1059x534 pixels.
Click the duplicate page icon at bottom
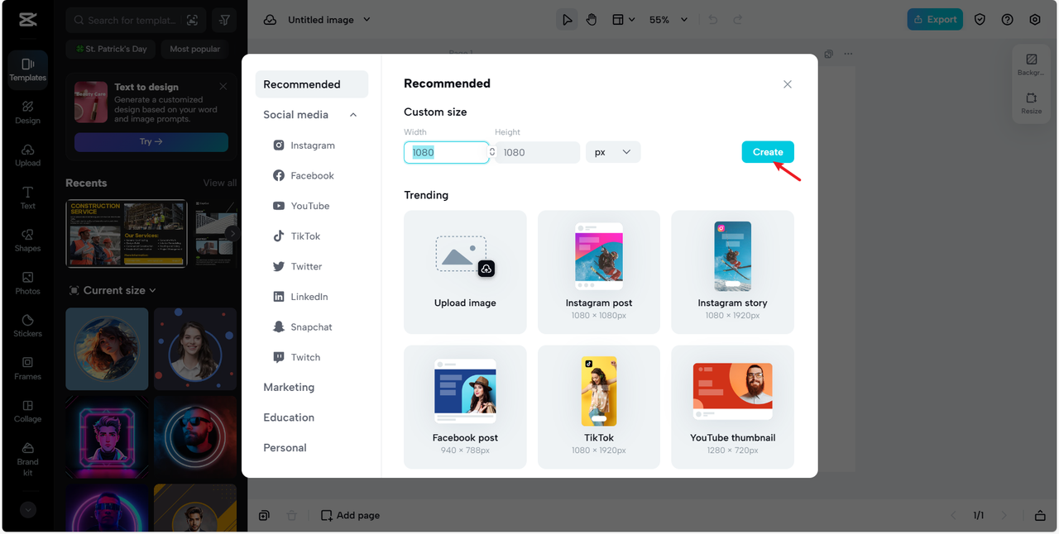264,515
